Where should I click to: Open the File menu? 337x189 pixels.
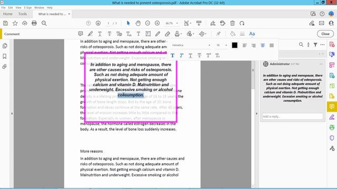4,7
